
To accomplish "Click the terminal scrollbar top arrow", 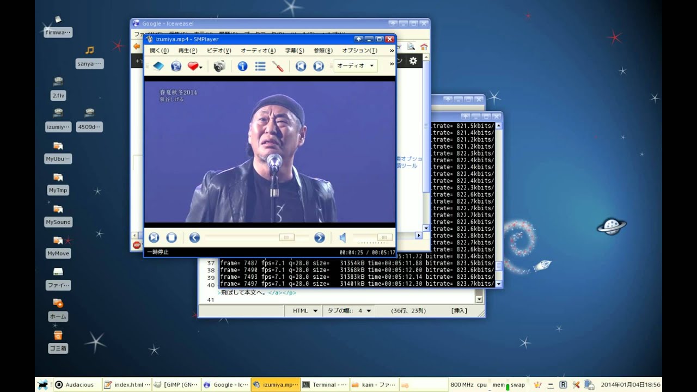I will (x=498, y=126).
